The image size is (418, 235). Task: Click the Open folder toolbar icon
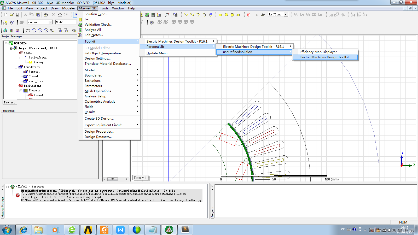pyautogui.click(x=11, y=15)
